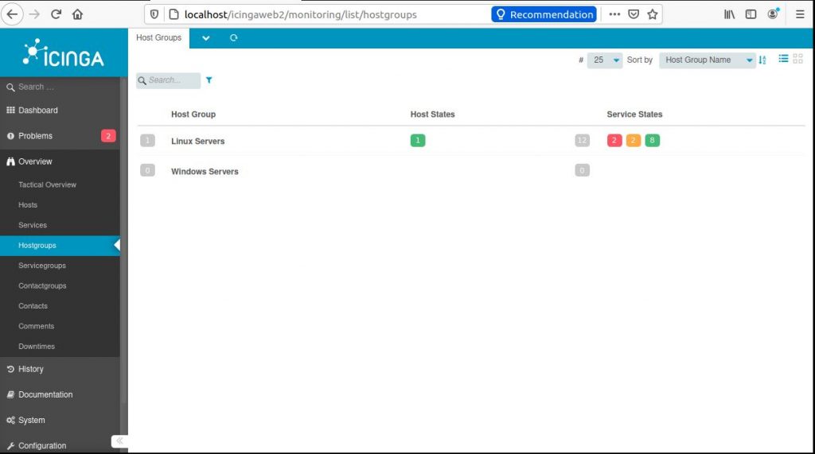815x454 pixels.
Task: Open the Firefox account icon
Action: (773, 14)
